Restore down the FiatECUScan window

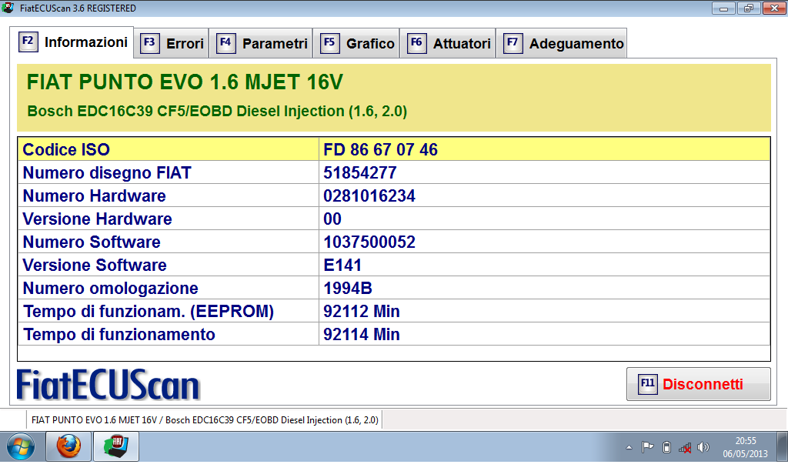pos(749,8)
